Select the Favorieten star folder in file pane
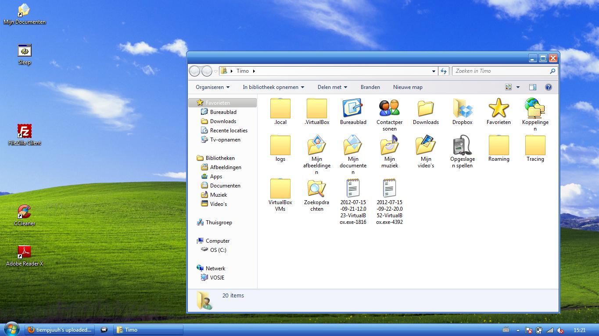This screenshot has height=336, width=599. pyautogui.click(x=499, y=111)
